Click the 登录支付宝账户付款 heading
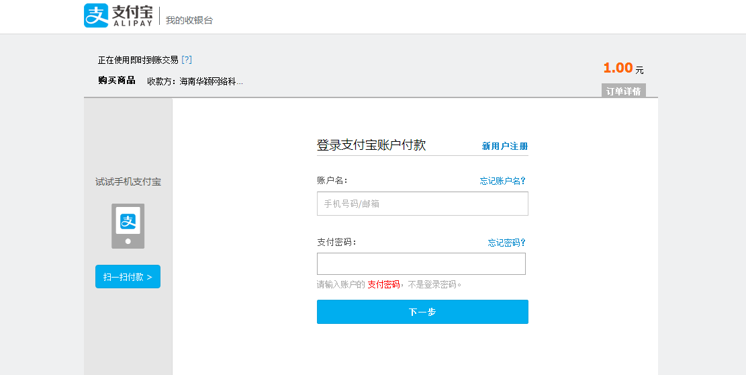The width and height of the screenshot is (746, 375). pyautogui.click(x=371, y=145)
